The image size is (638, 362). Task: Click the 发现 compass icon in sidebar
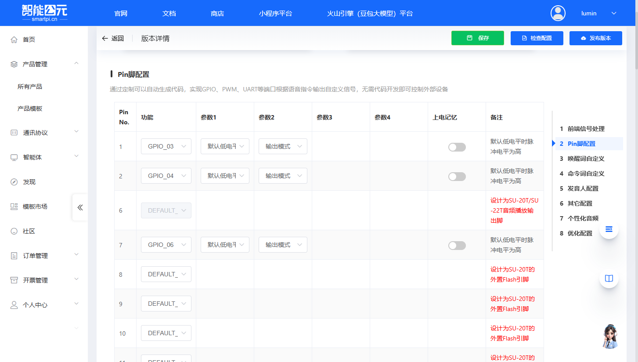click(x=14, y=182)
